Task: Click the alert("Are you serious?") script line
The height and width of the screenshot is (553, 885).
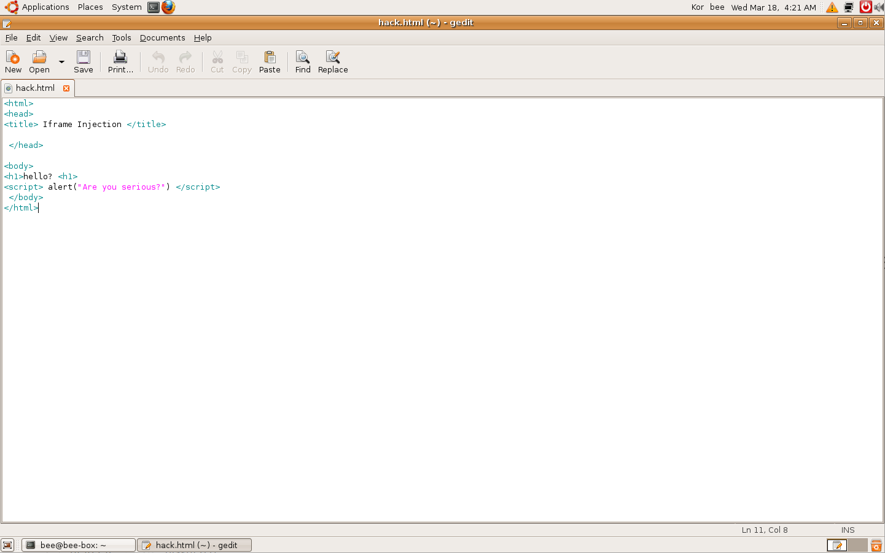Action: tap(112, 187)
